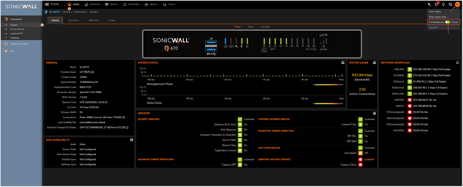The image size is (463, 187).
Task: Click the info icon next to External Storage status
Action: 127,127
